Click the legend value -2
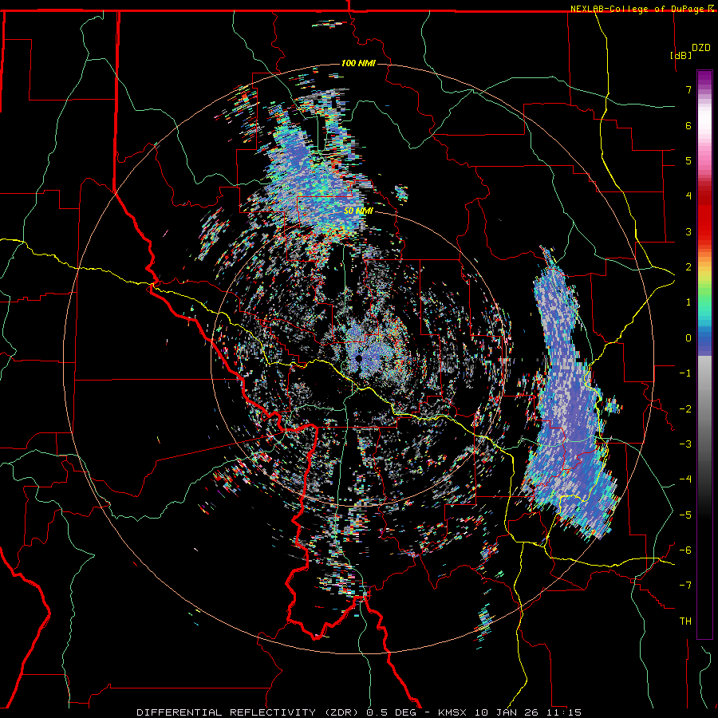 tap(685, 409)
